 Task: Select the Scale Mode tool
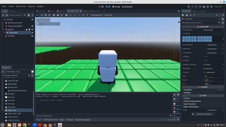tap(49, 15)
